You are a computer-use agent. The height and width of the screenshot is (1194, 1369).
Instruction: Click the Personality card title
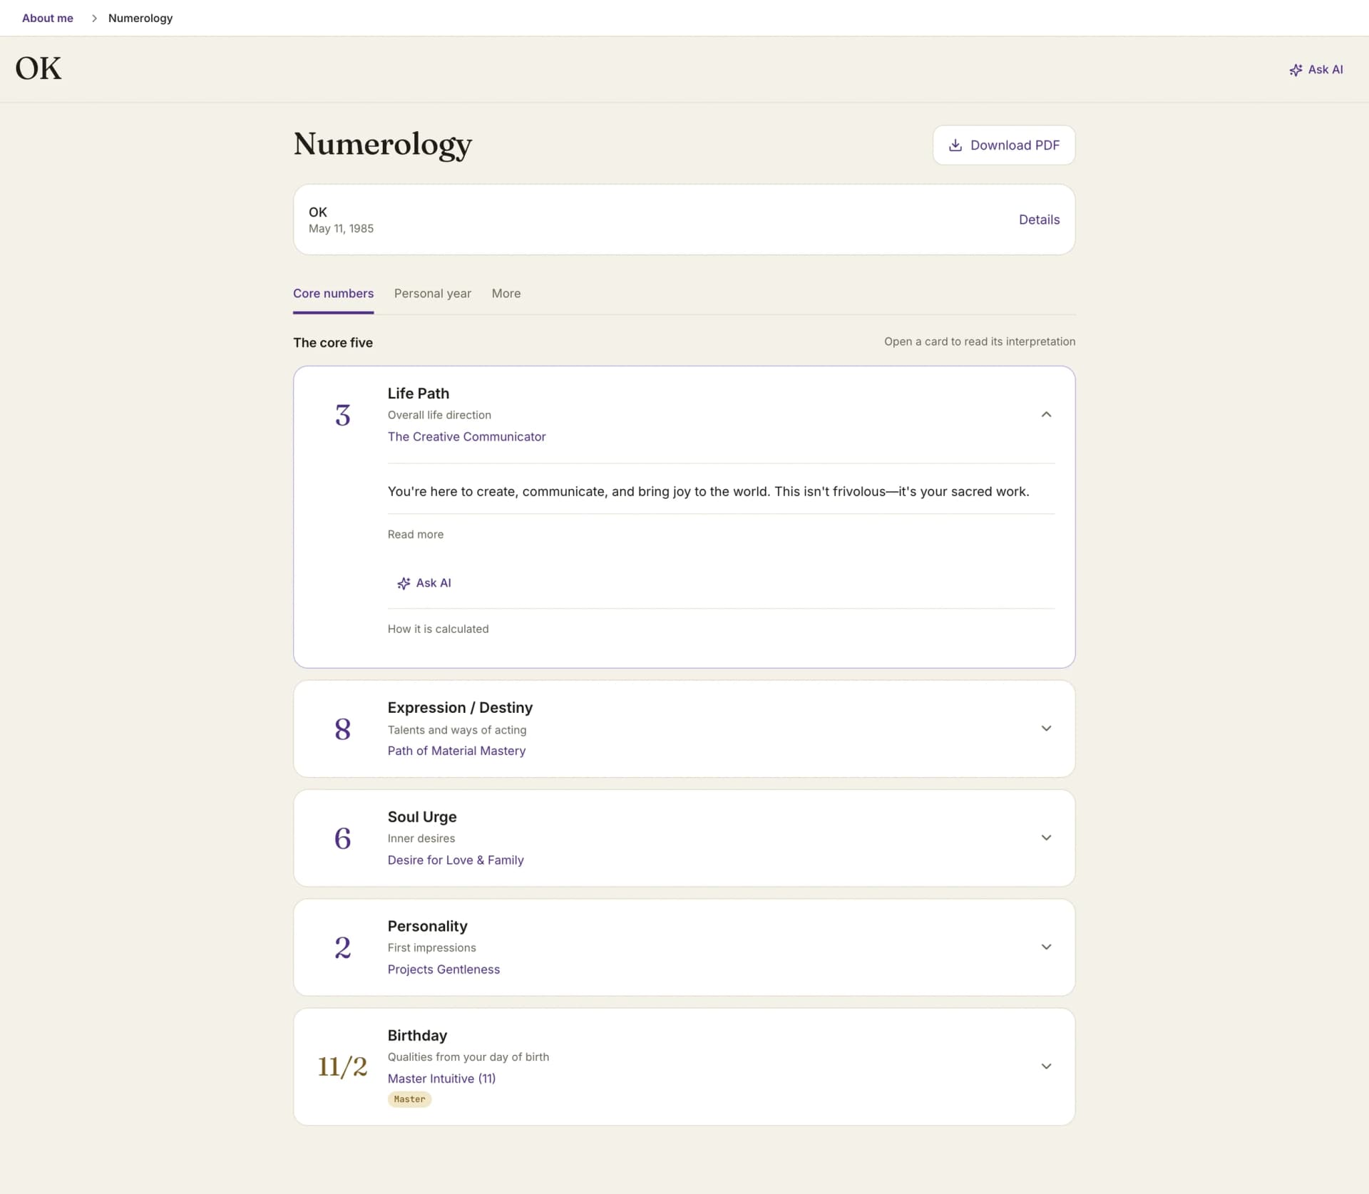point(427,926)
